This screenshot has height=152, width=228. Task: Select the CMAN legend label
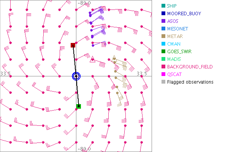coord(174,44)
